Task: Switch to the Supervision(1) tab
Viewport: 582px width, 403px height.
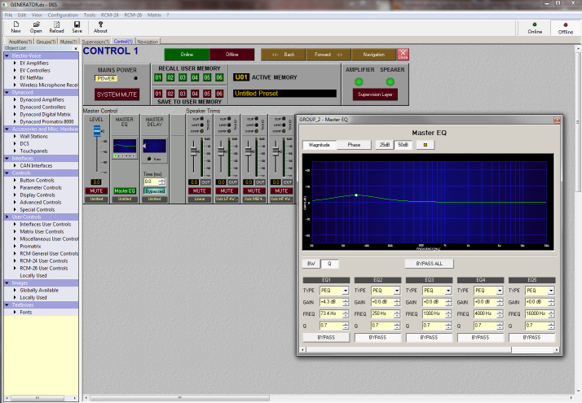Action: (x=95, y=42)
